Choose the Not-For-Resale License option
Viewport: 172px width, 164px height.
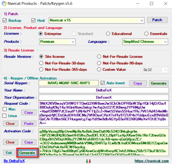point(99,57)
